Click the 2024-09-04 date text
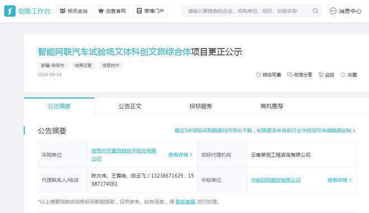The height and width of the screenshot is (213, 369). click(x=50, y=75)
